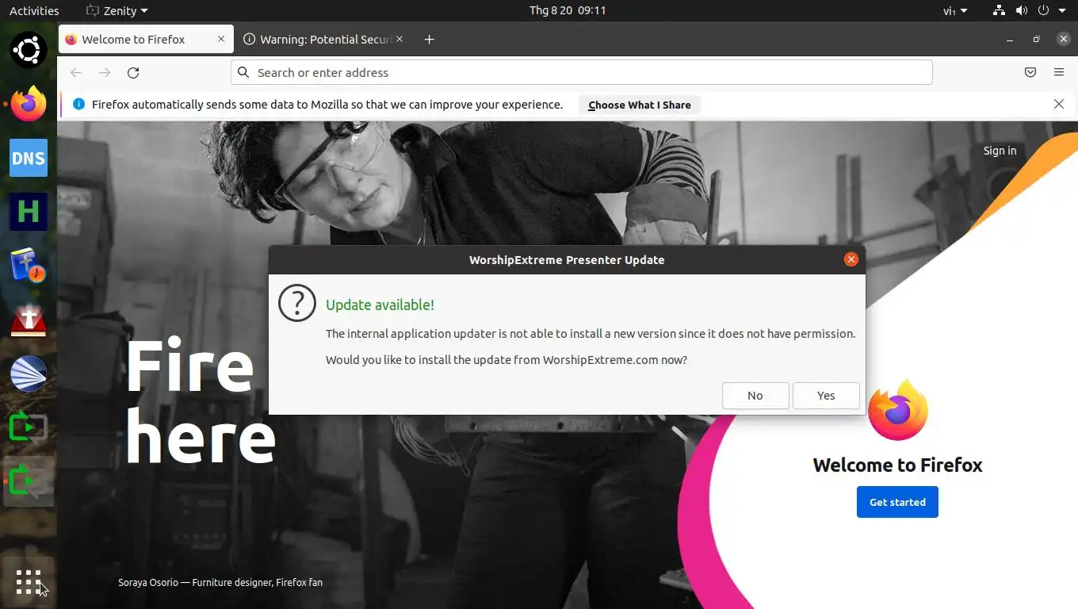Close the WorshipExtreme Presenter Update dialog
The height and width of the screenshot is (609, 1078).
(x=851, y=259)
